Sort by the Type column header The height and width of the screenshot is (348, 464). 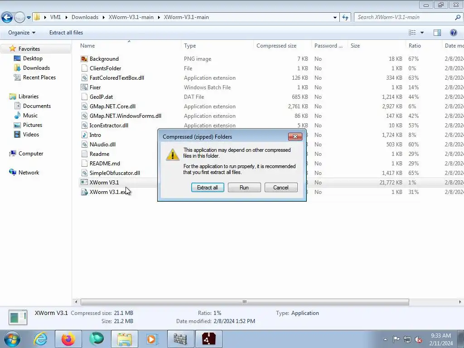pos(190,46)
